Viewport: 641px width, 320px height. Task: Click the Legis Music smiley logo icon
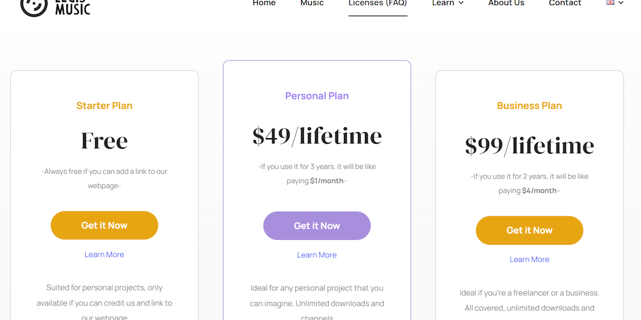pyautogui.click(x=34, y=6)
